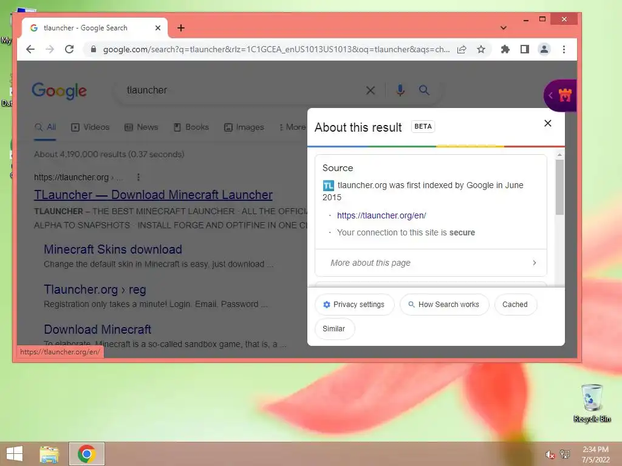Open TLauncher — Download Minecraft Launcher result
This screenshot has height=466, width=622.
(153, 195)
